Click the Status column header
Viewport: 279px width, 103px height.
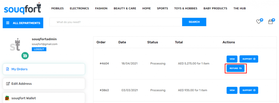[x=153, y=42]
